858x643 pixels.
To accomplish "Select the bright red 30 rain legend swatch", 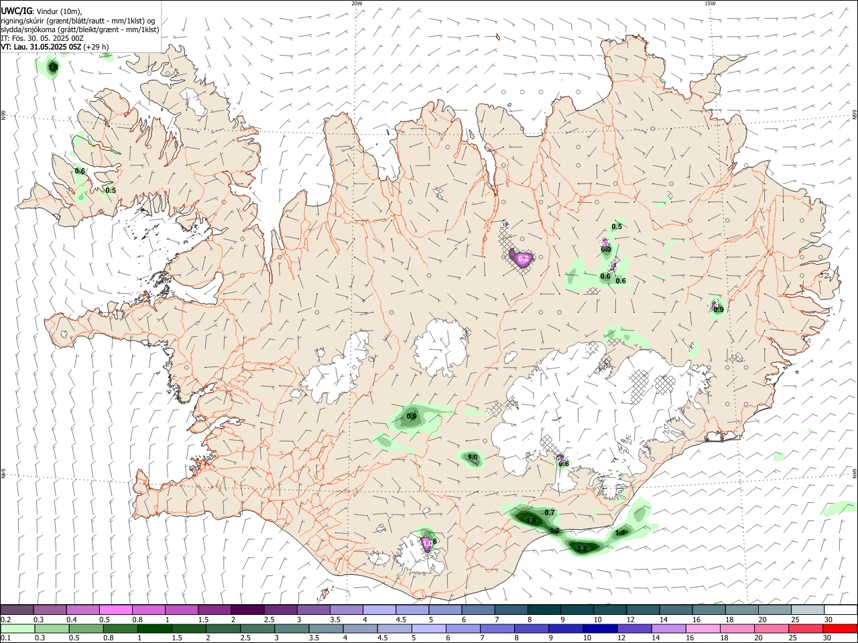I will pyautogui.click(x=840, y=628).
